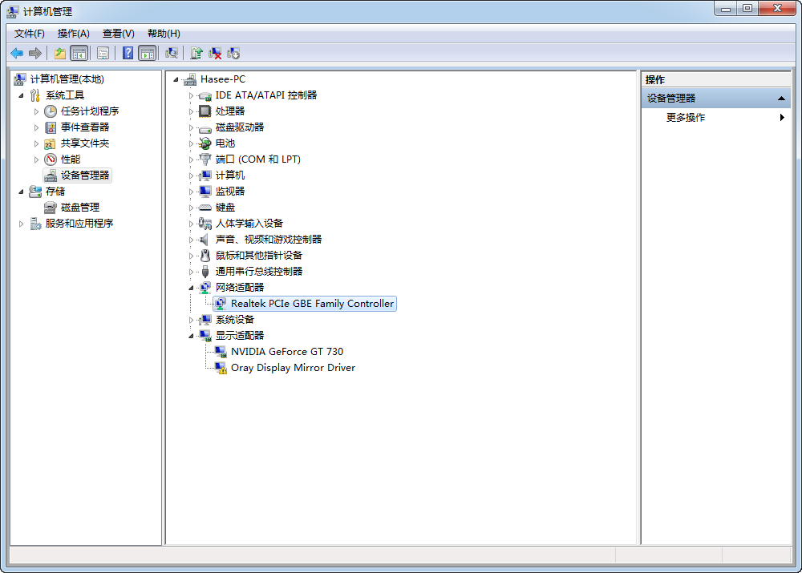This screenshot has height=573, width=802.
Task: Expand 服务和应用程序 in the left tree
Action: [x=22, y=224]
